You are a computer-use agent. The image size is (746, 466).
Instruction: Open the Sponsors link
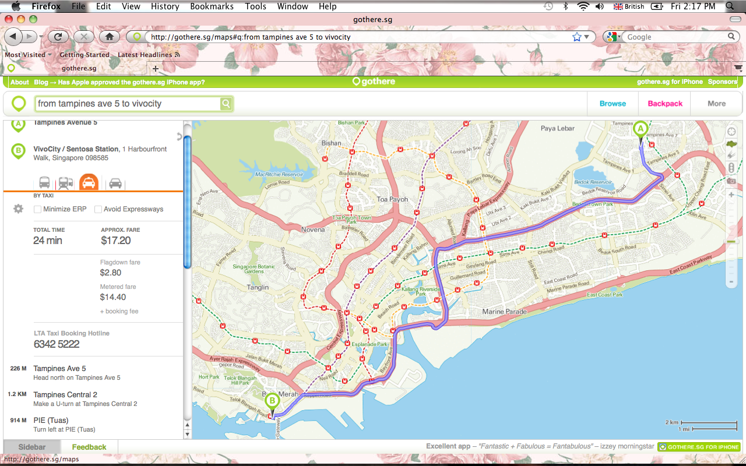(723, 82)
